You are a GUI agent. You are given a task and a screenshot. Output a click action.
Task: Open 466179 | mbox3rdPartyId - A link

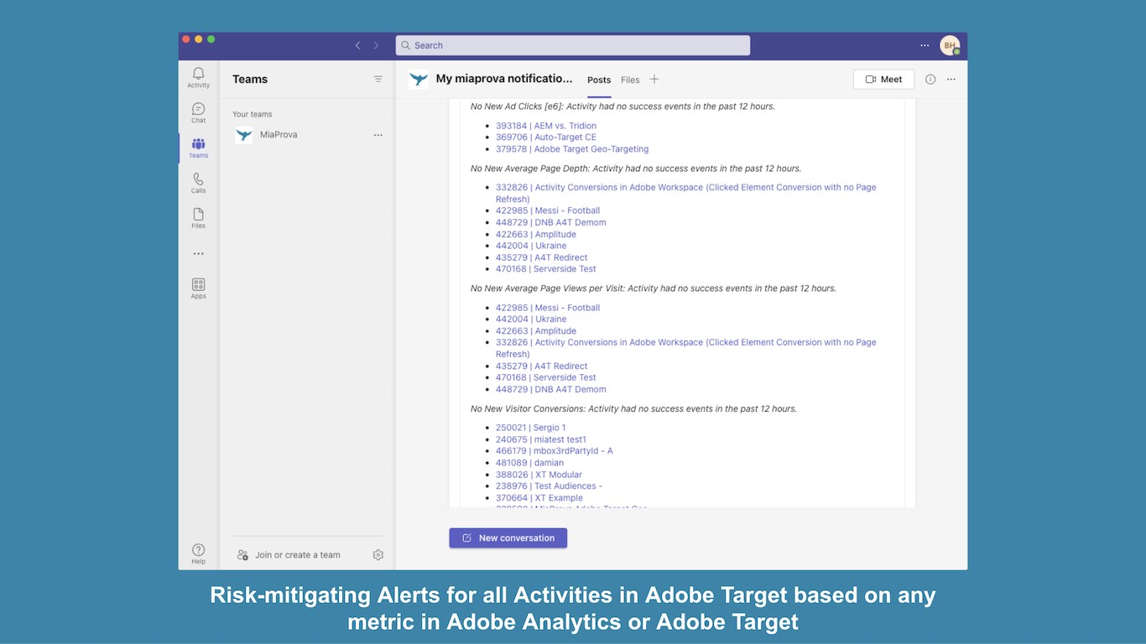(x=555, y=451)
